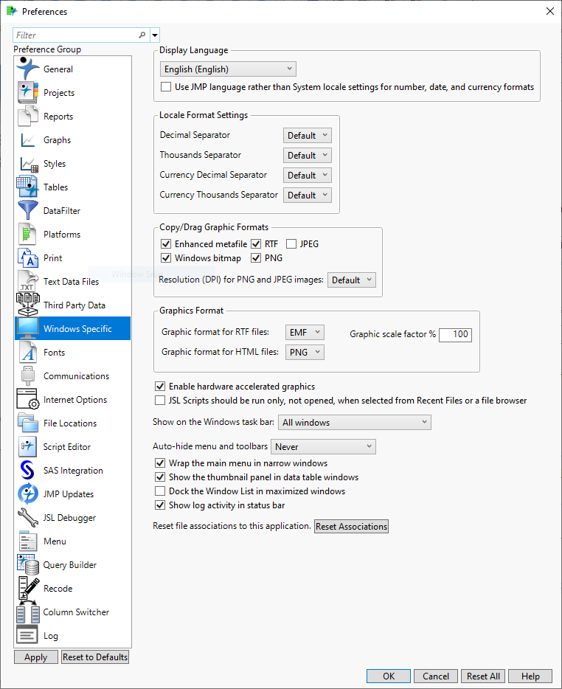Toggle Show the thumbnail panel checkbox
Screen dimensions: 562x689
click(160, 477)
